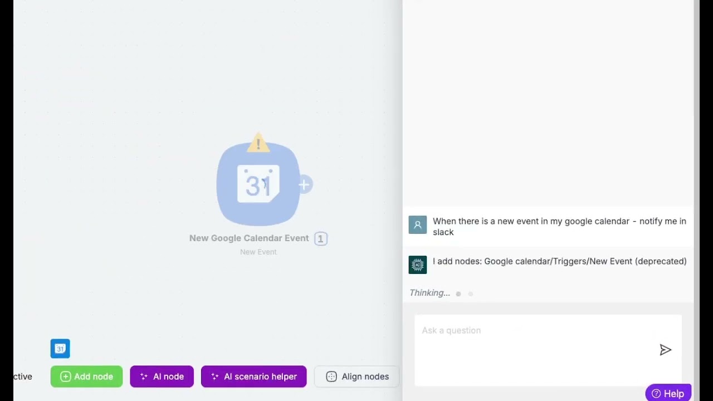Send the chat message with the arrow icon
The width and height of the screenshot is (713, 401).
click(665, 350)
